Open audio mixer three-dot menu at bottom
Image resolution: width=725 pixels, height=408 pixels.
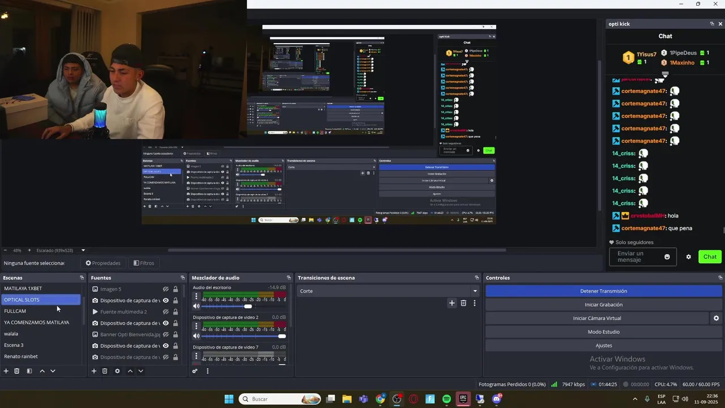pyautogui.click(x=207, y=371)
